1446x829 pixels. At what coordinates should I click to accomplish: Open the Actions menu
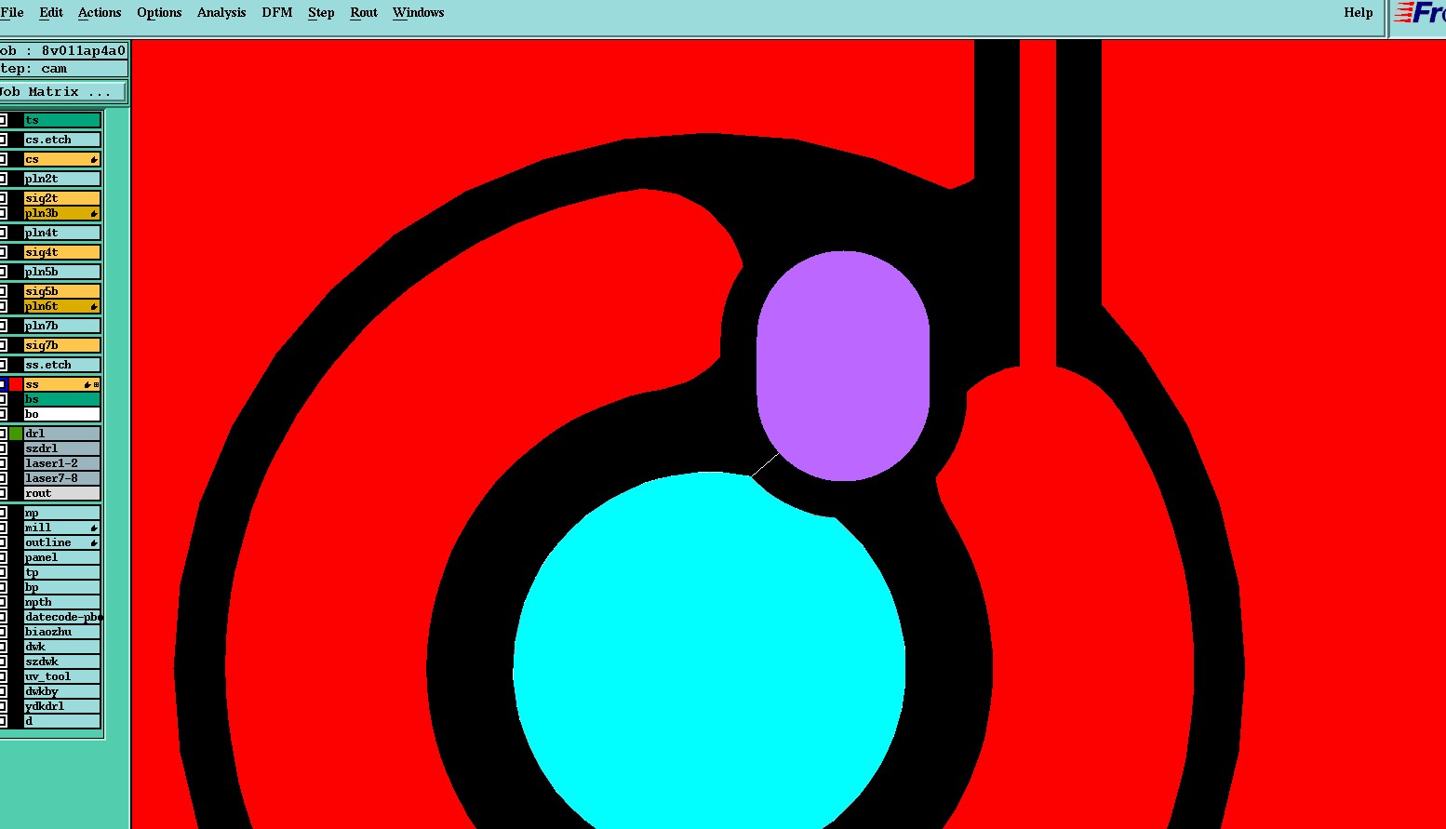tap(100, 12)
